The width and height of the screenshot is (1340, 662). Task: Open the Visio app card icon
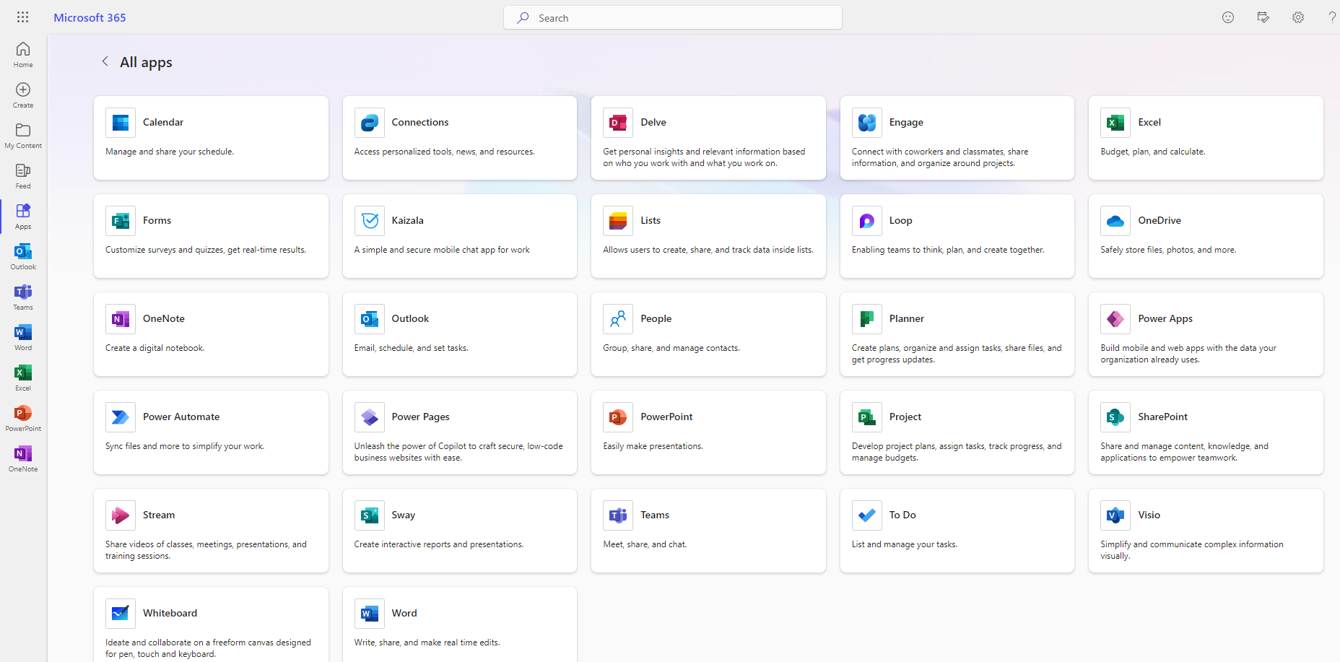click(1115, 515)
